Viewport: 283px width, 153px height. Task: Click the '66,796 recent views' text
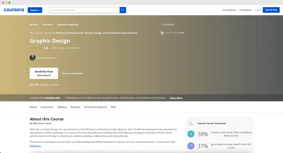(x=41, y=124)
